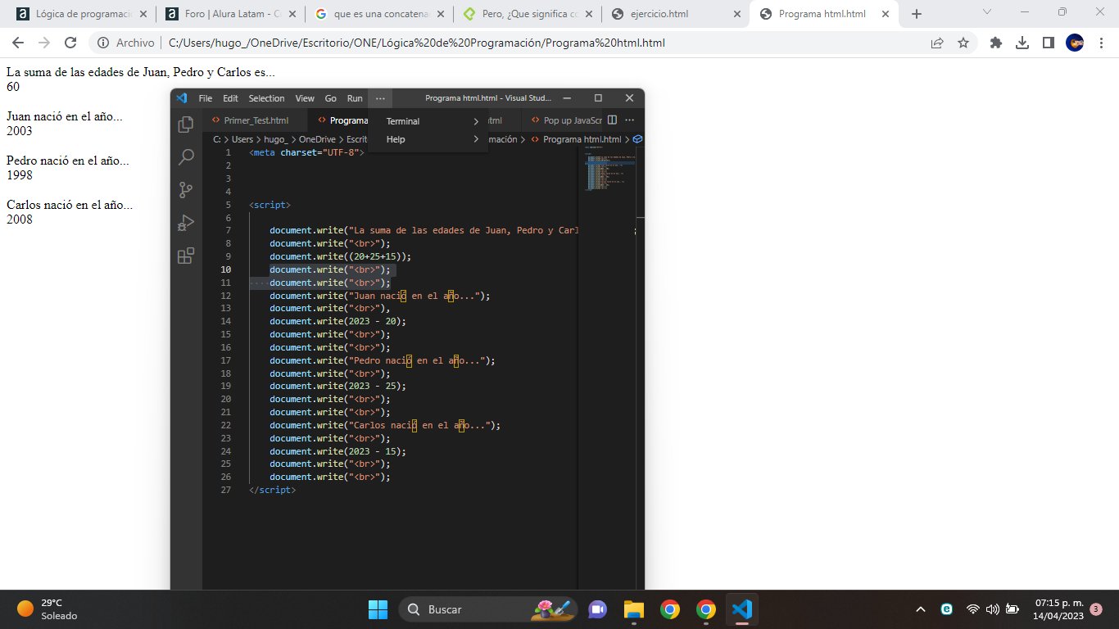Open the weather widget 29°C Soleado
Viewport: 1119px width, 629px height.
(48, 609)
